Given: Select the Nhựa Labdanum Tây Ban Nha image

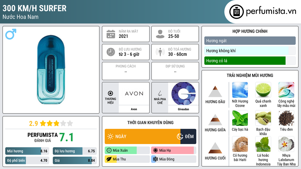Looking at the screenshot, I should click(x=286, y=144).
